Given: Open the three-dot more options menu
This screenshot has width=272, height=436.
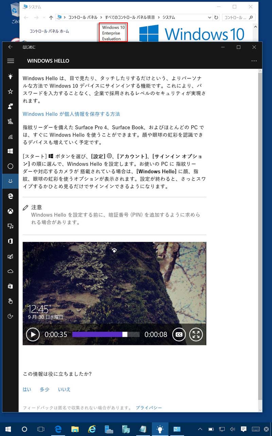Looking at the screenshot, I should click(x=254, y=61).
